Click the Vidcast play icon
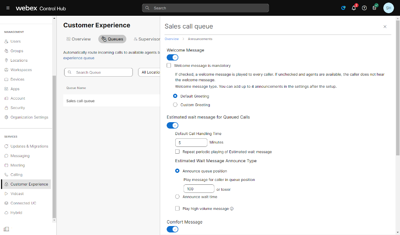Image resolution: width=400 pixels, height=235 pixels. (x=6, y=194)
